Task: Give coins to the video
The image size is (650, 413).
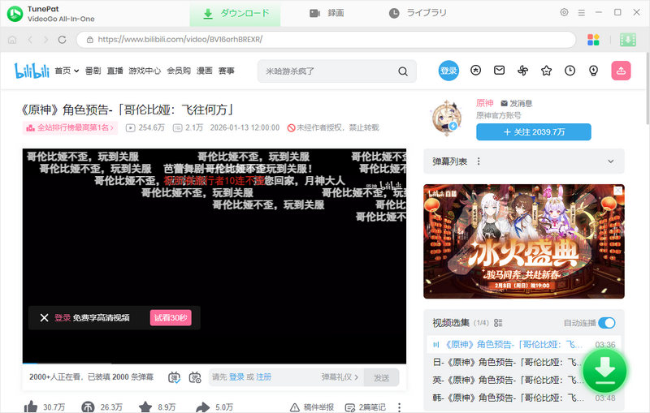Action: [x=88, y=407]
